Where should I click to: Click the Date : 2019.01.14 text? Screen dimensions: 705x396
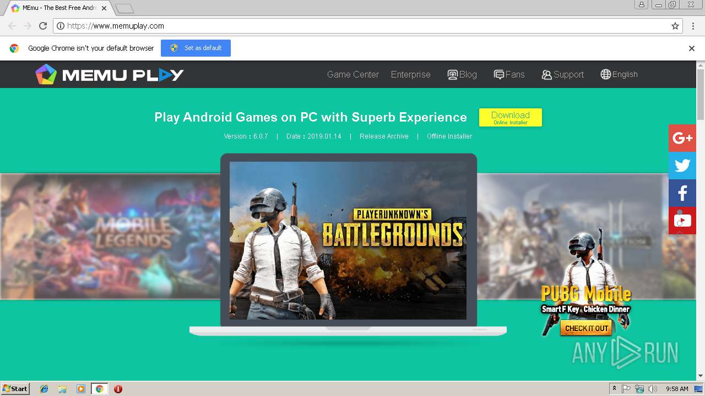(314, 136)
